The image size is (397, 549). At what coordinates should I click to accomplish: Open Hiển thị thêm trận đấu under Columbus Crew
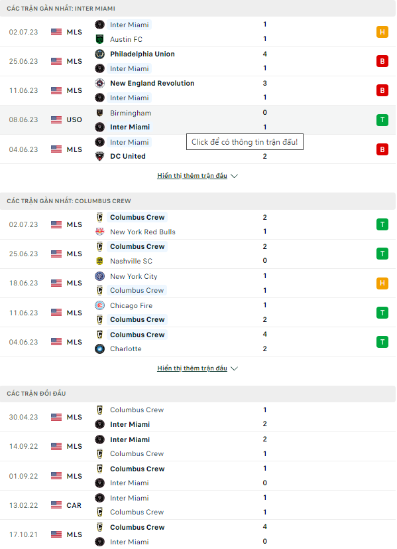tap(192, 368)
